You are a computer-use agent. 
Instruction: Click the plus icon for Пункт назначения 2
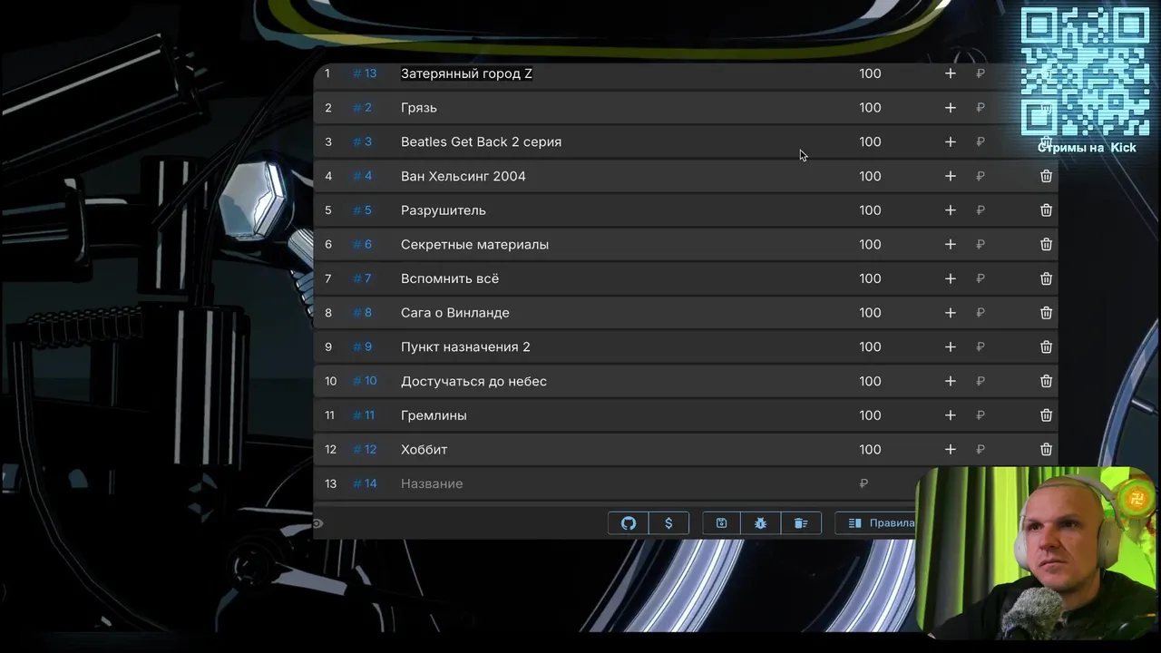(951, 346)
